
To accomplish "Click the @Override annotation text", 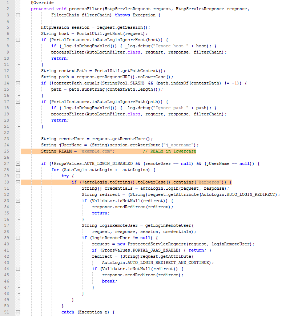I will point(42,3).
